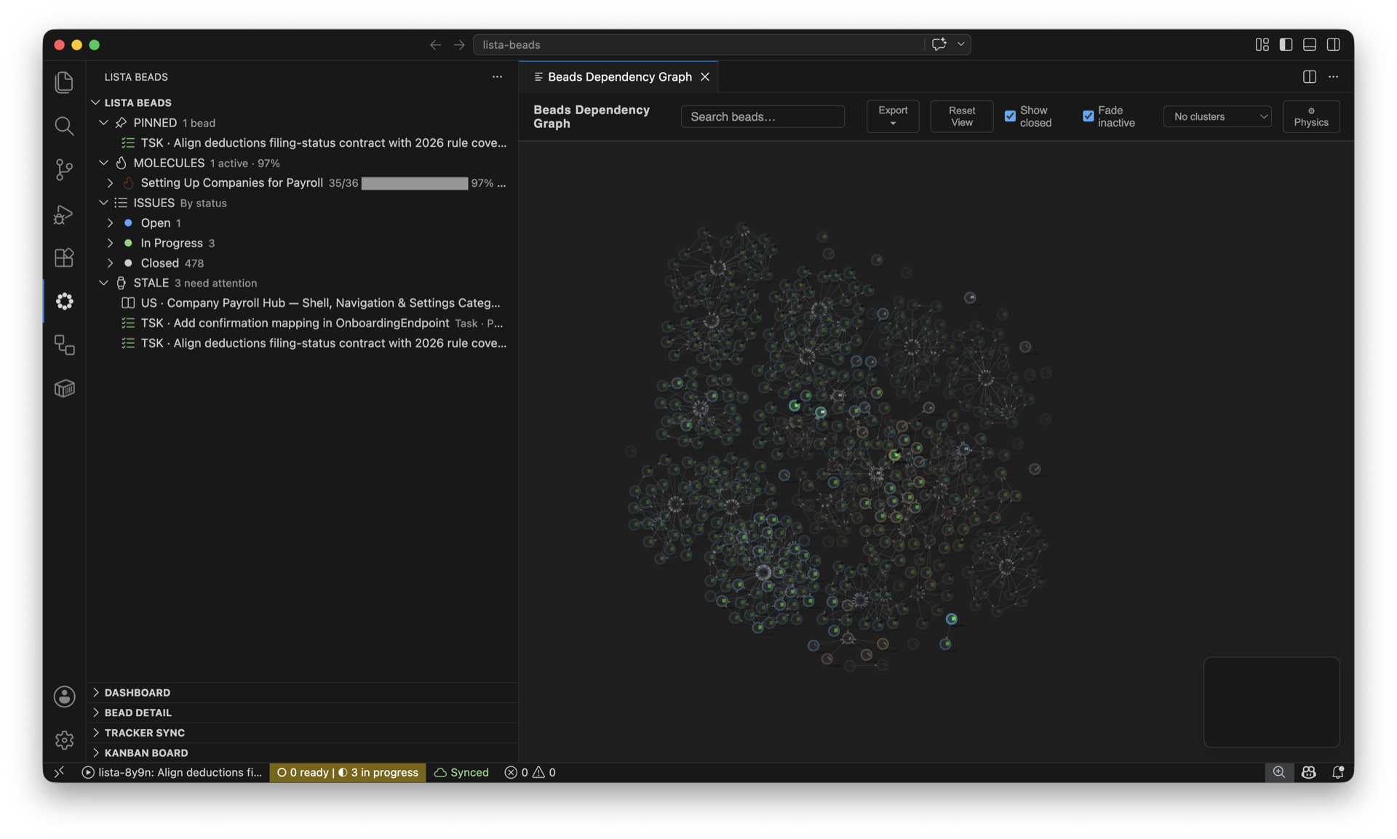Collapse the PINNED group

[103, 123]
